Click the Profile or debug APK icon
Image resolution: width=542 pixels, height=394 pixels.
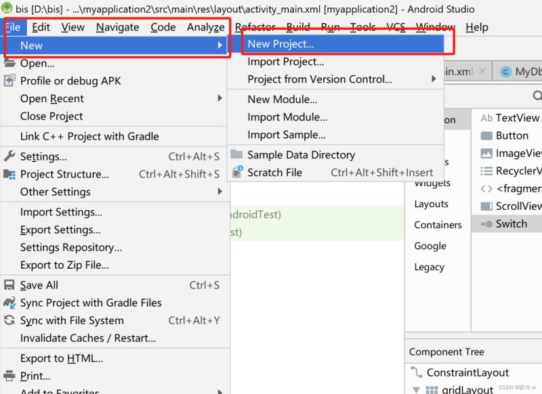9,81
